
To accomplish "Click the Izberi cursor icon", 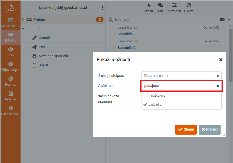I will tap(149, 5).
